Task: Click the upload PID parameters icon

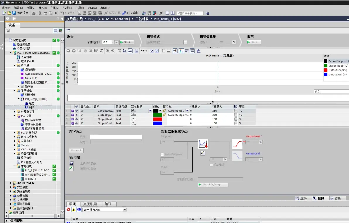Action: (71, 163)
